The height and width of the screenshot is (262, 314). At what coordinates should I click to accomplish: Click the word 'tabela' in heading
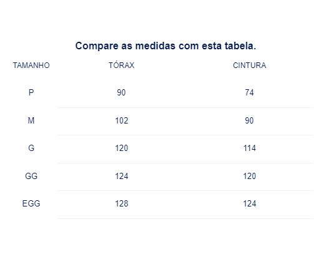[238, 46]
